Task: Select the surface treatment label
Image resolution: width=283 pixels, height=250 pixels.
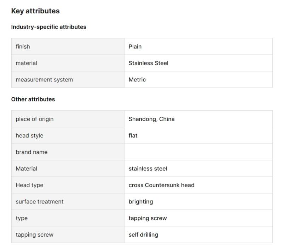Action: click(x=40, y=202)
